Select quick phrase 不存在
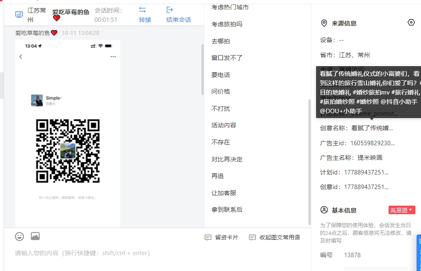 pyautogui.click(x=221, y=142)
